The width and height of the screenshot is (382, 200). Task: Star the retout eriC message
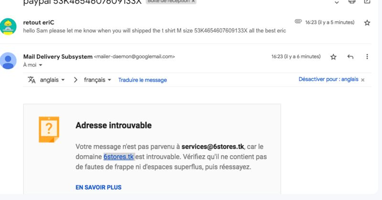[x=367, y=23]
